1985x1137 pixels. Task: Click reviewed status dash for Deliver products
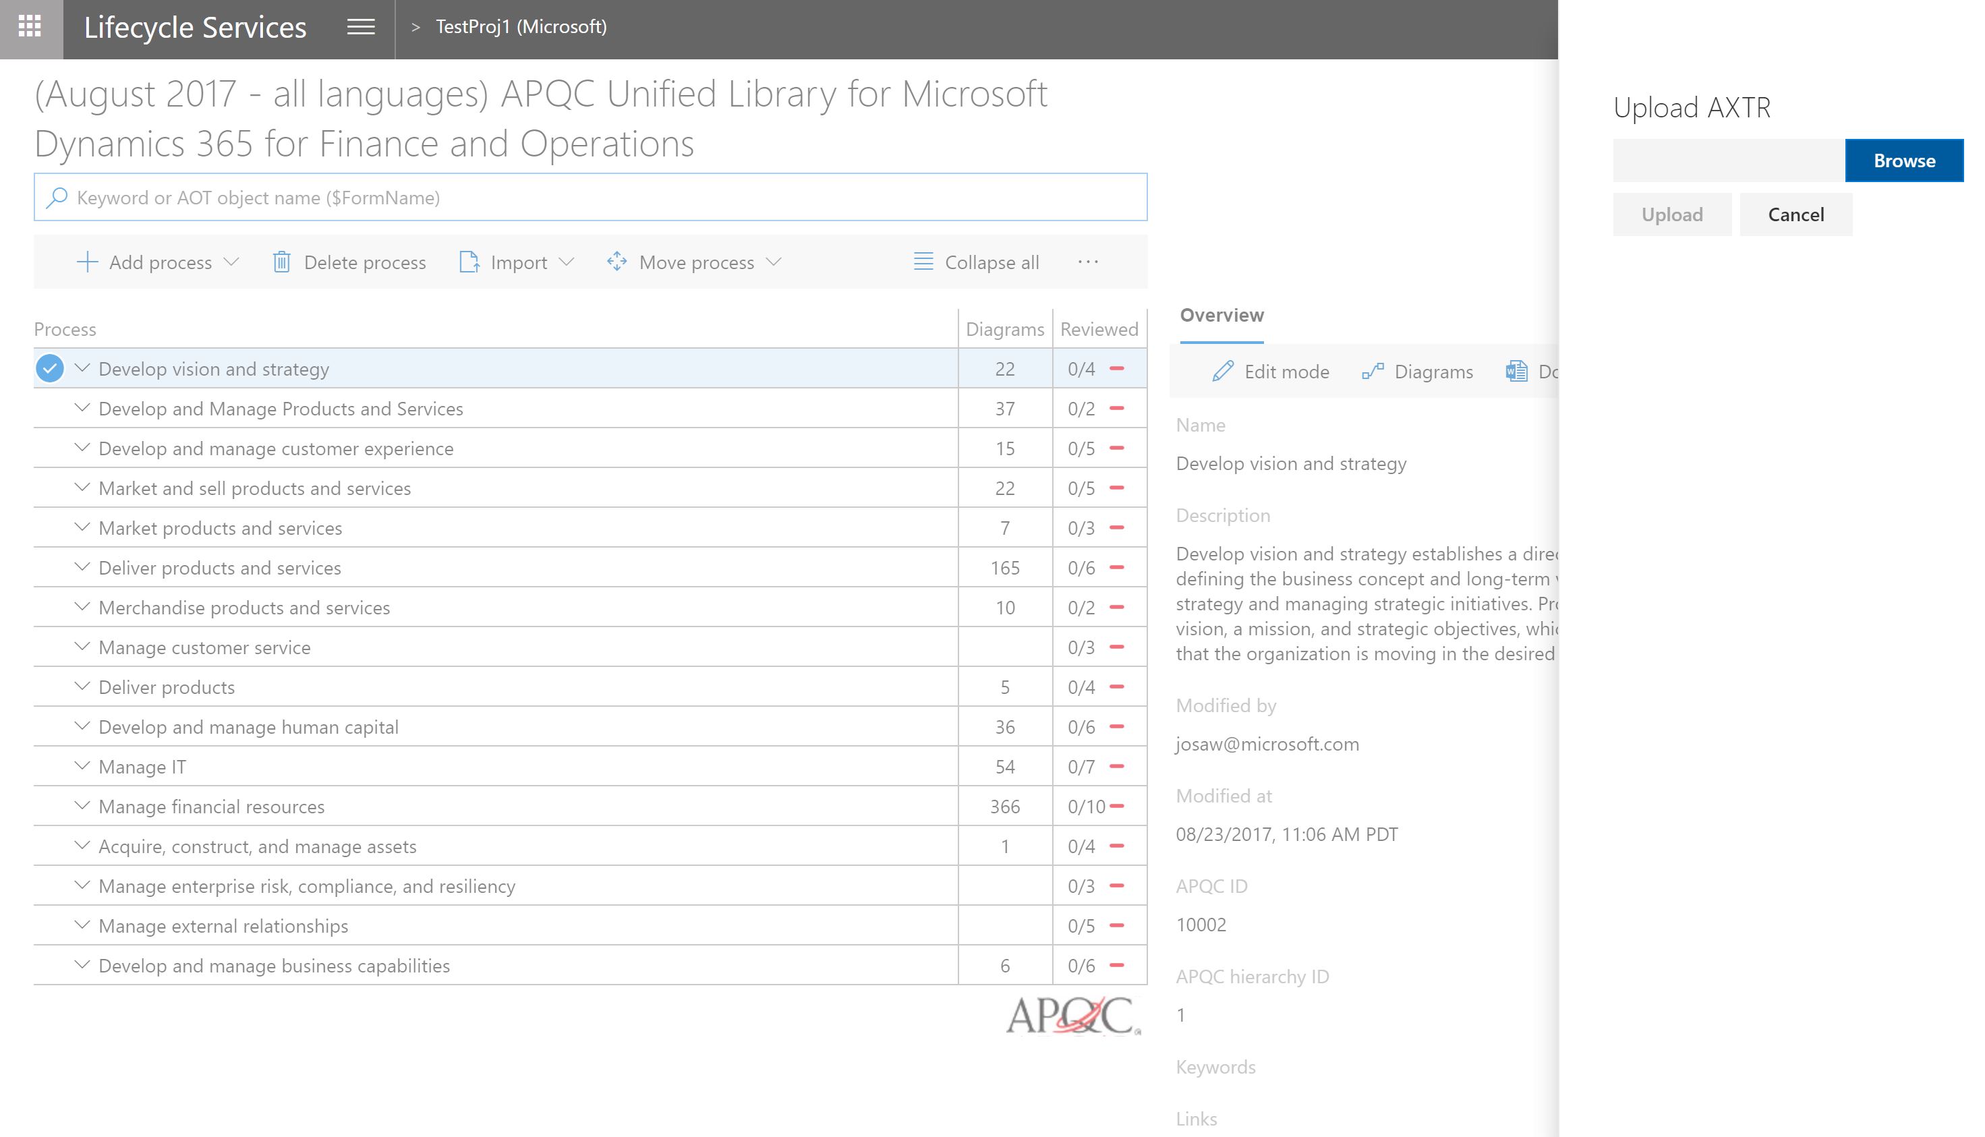[x=1117, y=687]
